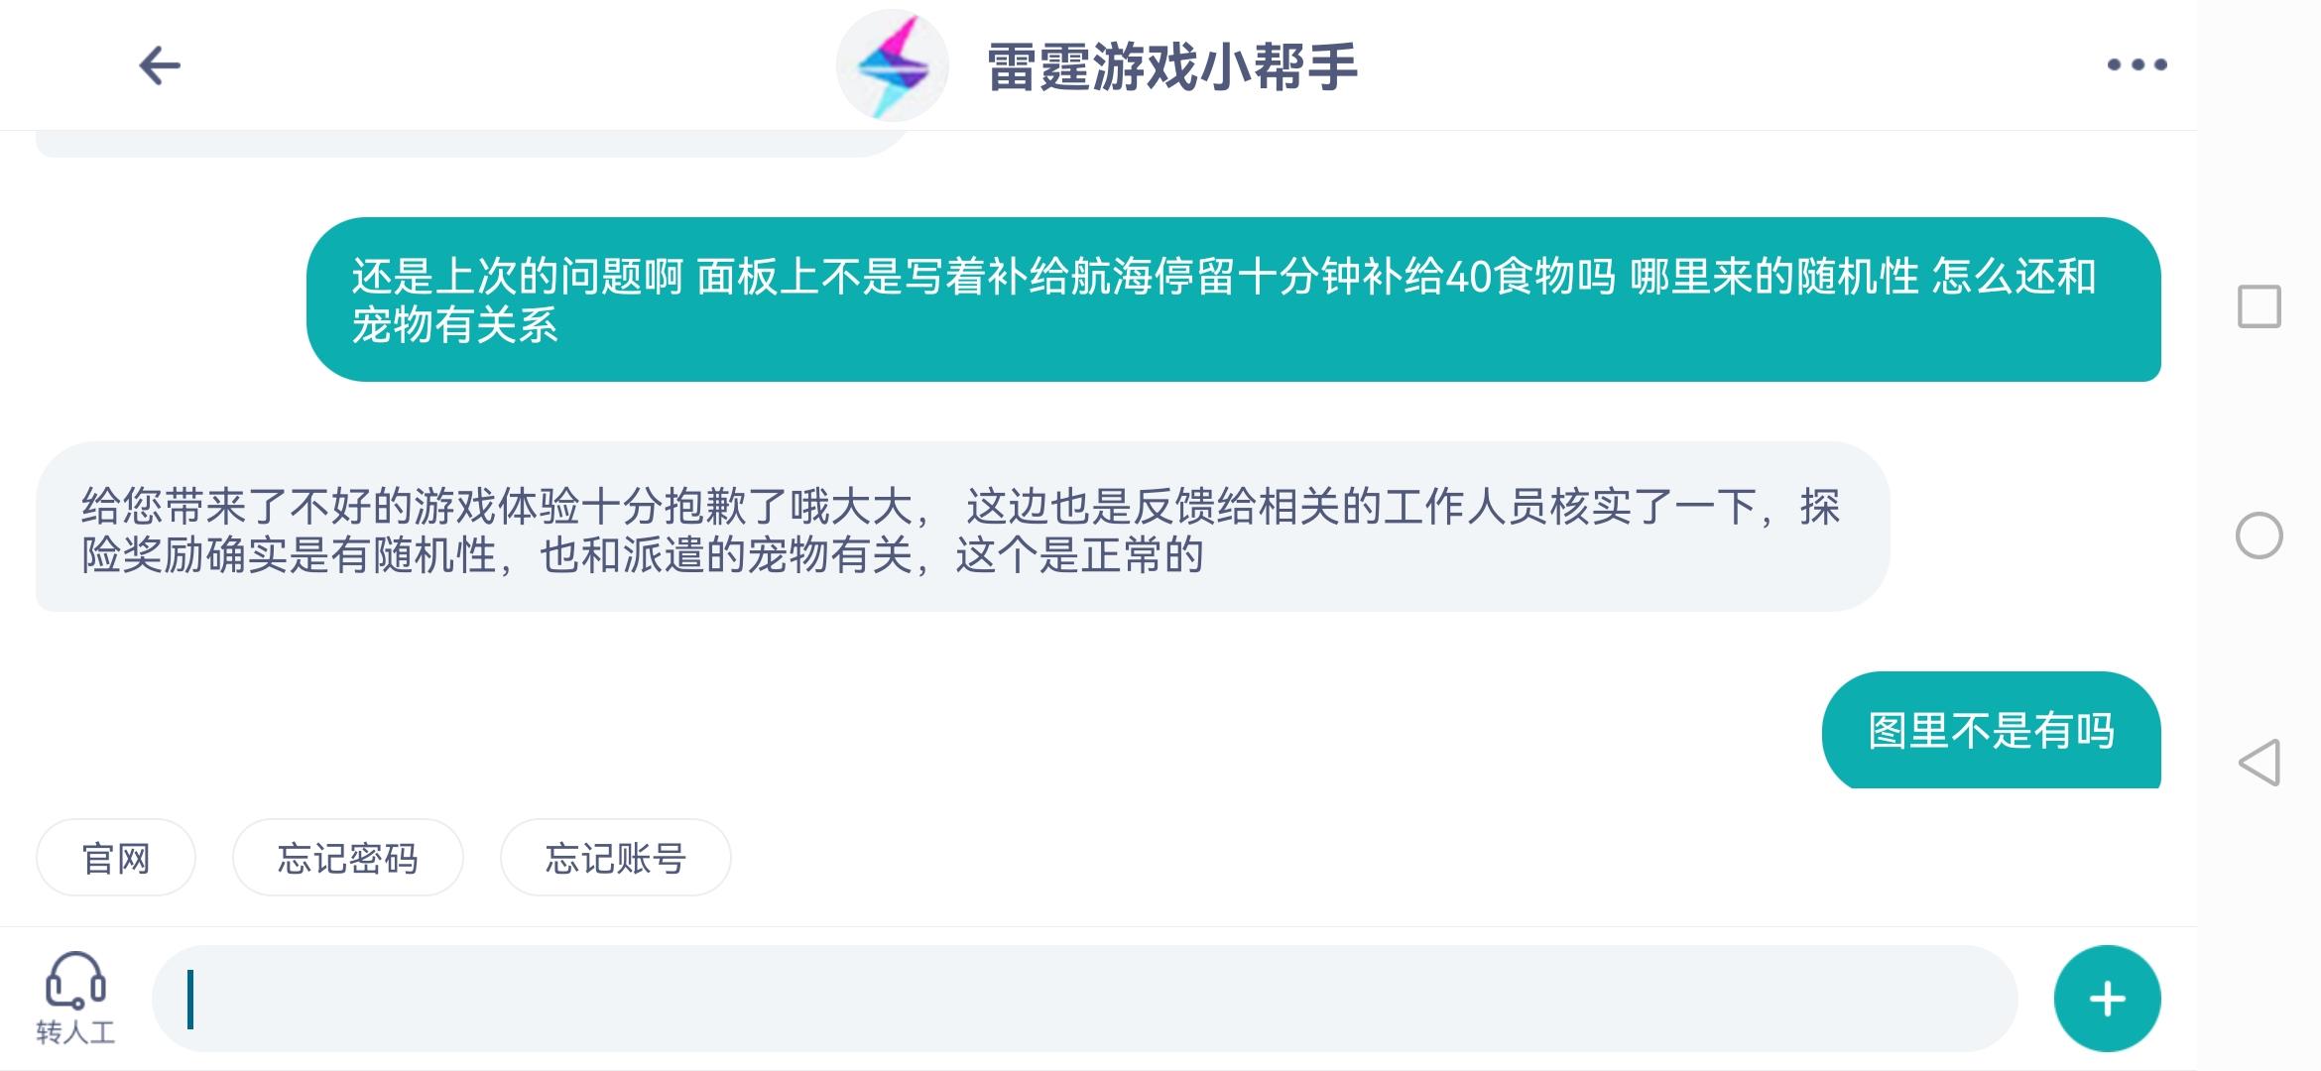
Task: Tap Android back triangle button
Action: pyautogui.click(x=2259, y=763)
